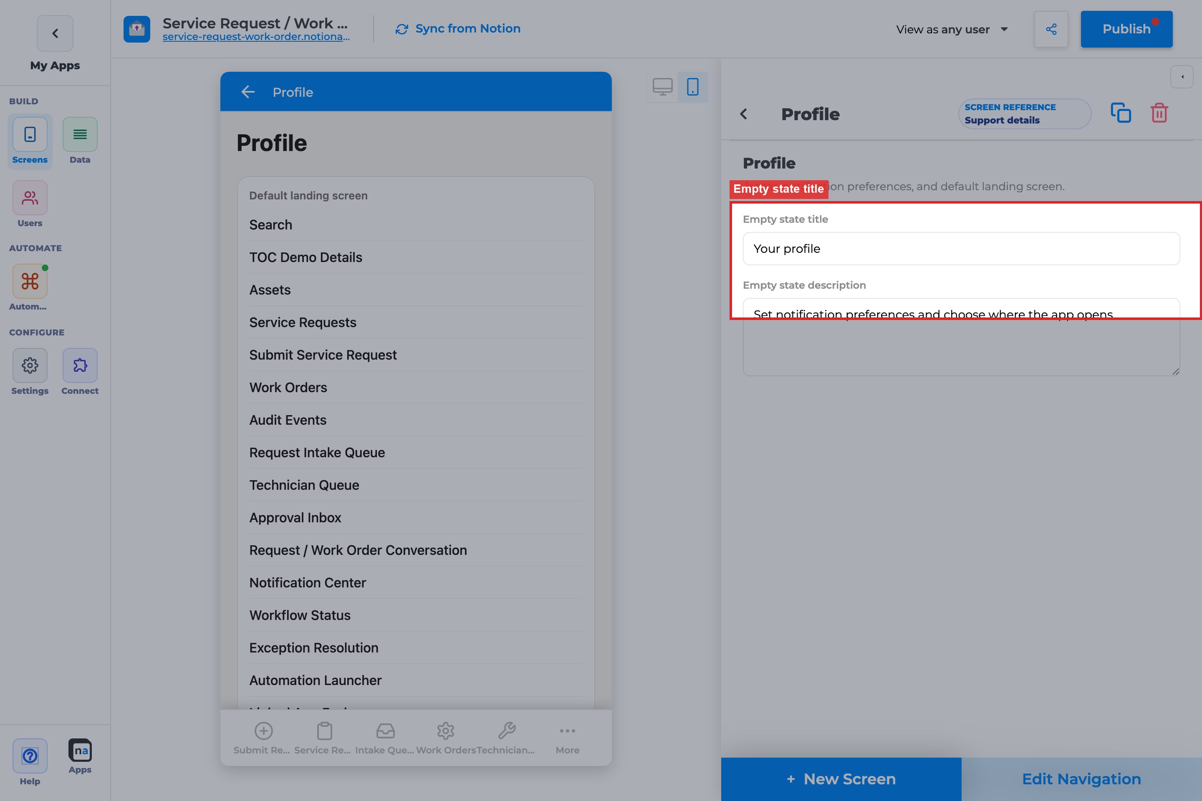This screenshot has height=801, width=1202.
Task: Collapse the right side panel
Action: (x=1182, y=77)
